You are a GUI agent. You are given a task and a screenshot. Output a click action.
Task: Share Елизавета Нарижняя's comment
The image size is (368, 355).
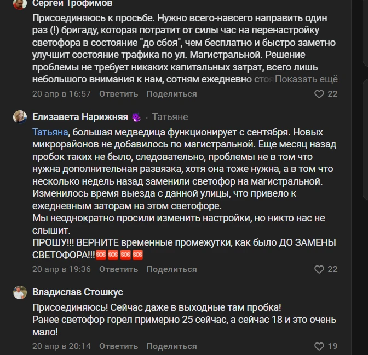pos(171,269)
